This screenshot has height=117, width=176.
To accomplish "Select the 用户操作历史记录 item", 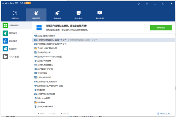I will click(43, 69).
